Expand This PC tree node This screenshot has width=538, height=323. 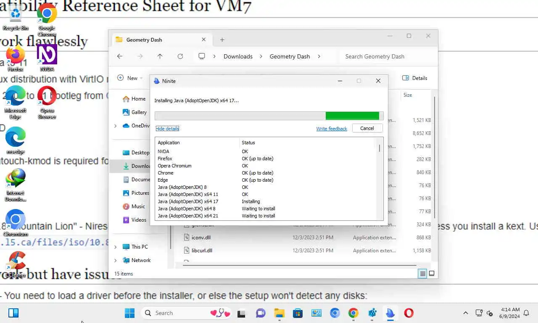[116, 247]
